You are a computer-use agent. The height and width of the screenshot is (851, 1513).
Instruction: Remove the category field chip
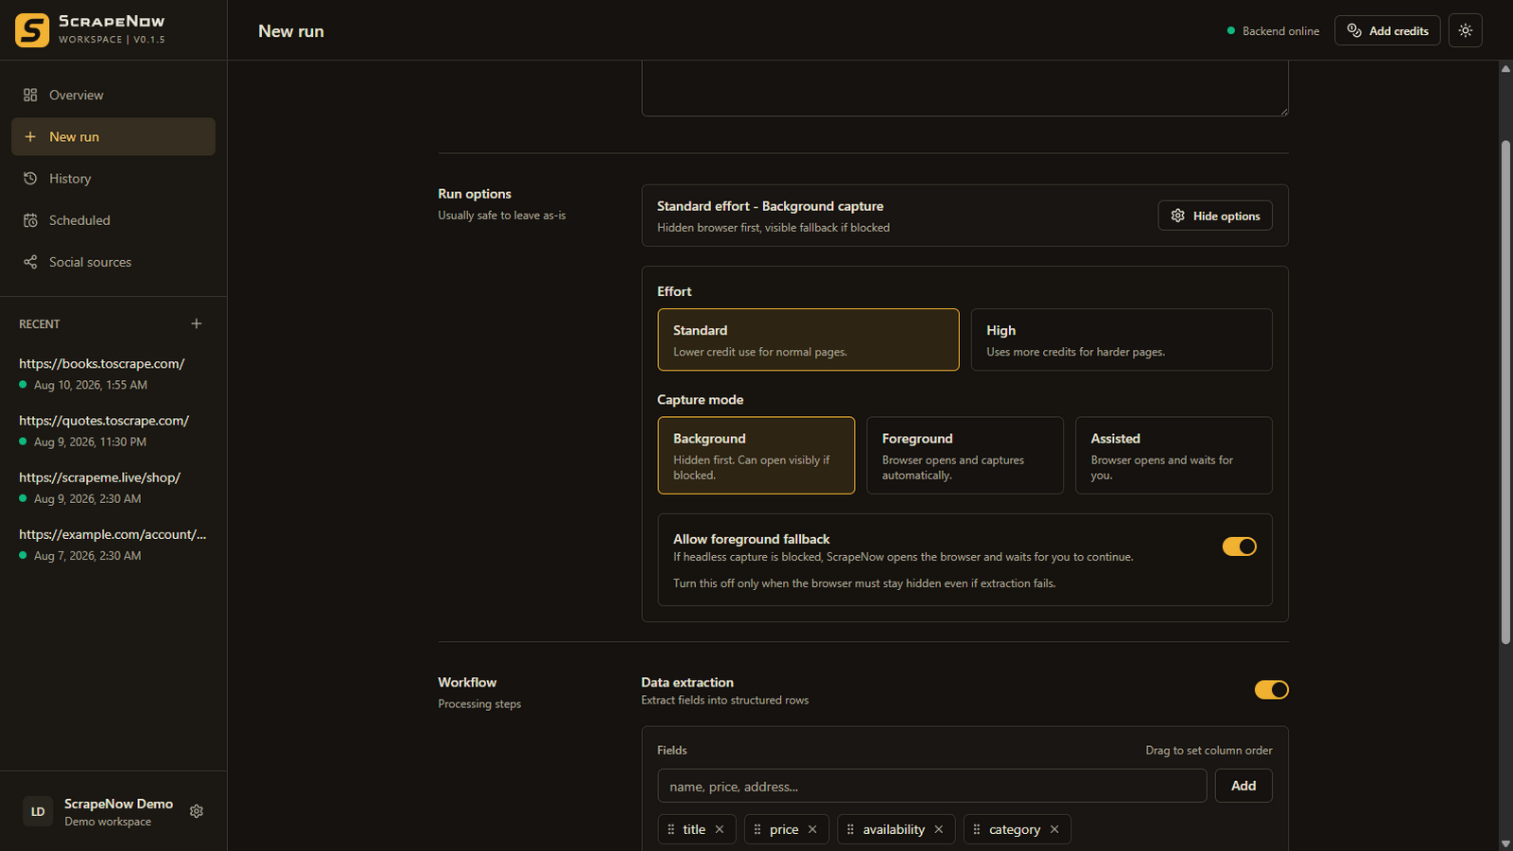click(x=1054, y=829)
